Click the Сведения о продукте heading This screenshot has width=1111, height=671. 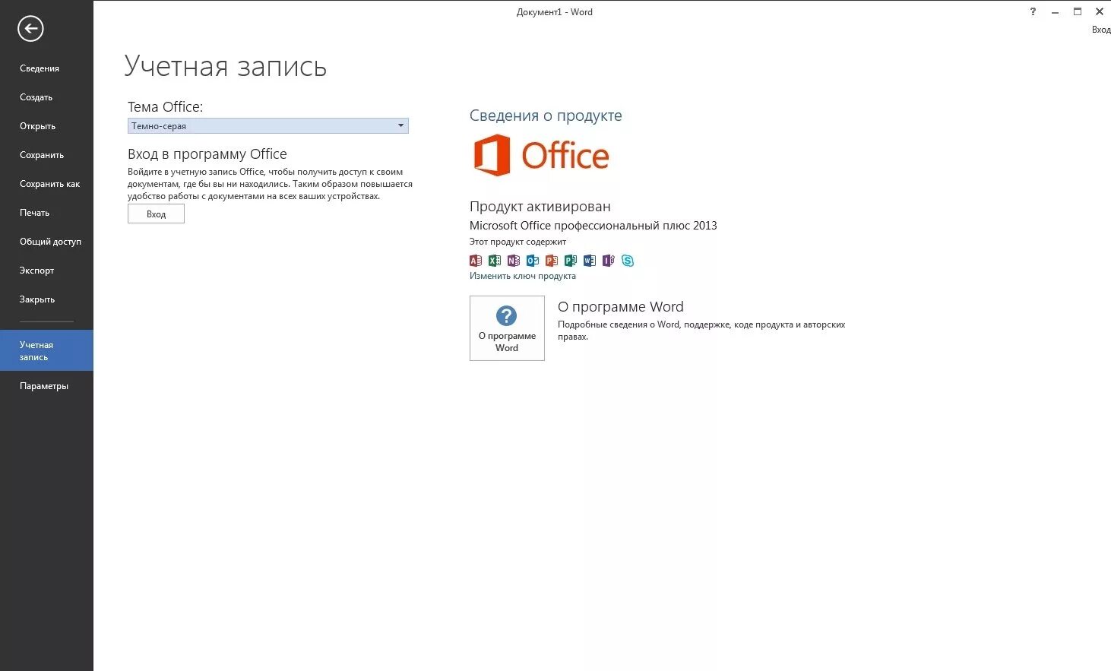(546, 116)
